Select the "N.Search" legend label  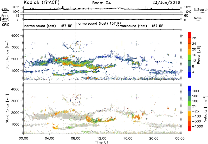point(201,10)
